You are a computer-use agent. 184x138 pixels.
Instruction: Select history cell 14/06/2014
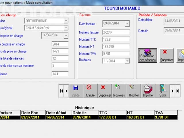tap(59, 117)
